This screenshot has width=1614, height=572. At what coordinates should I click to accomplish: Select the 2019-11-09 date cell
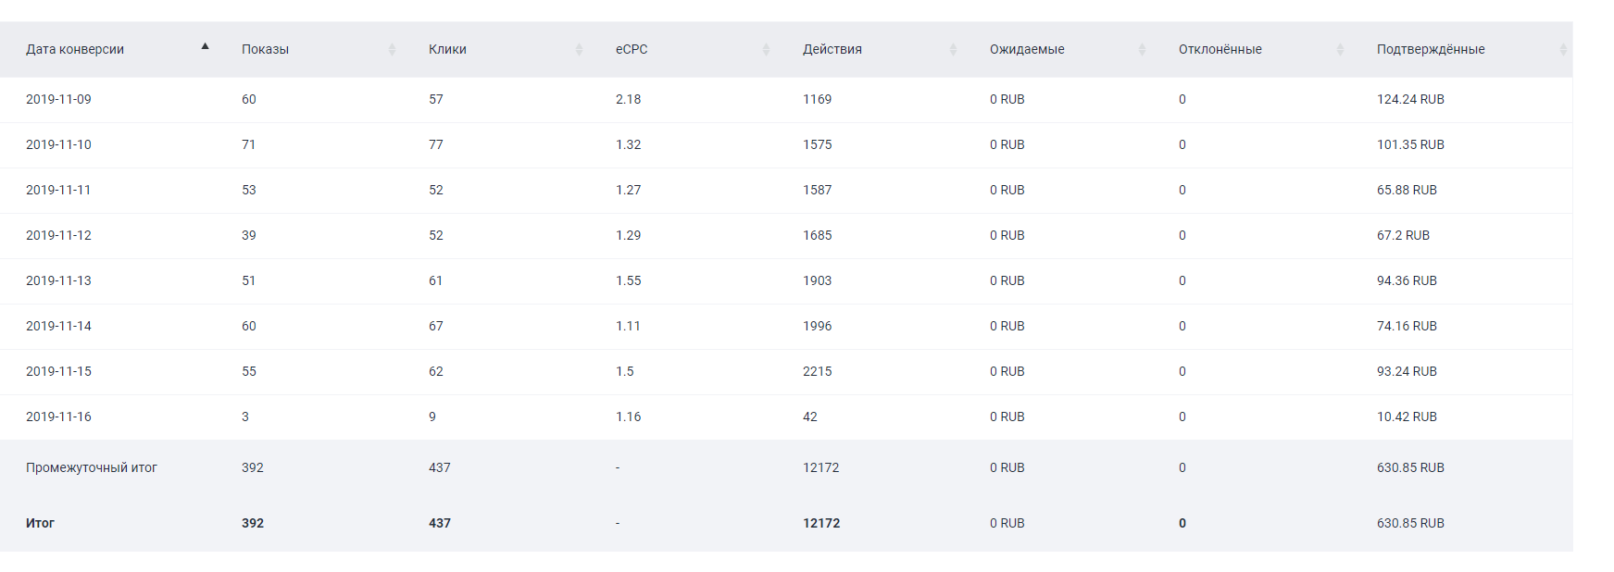click(x=58, y=100)
